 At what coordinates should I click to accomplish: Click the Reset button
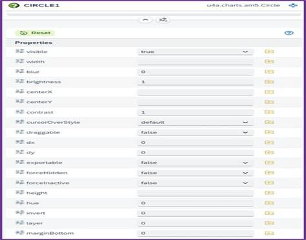(x=35, y=33)
